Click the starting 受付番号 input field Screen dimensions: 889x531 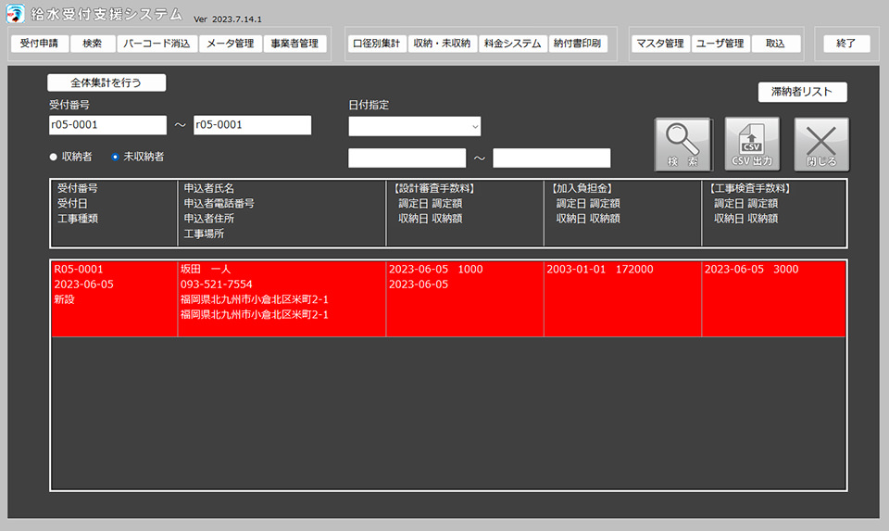tap(107, 125)
